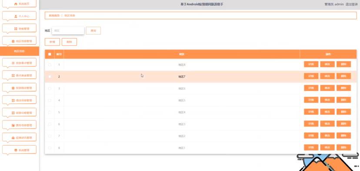Click the bulk 删除 button above the table
360x171 pixels.
coord(69,42)
